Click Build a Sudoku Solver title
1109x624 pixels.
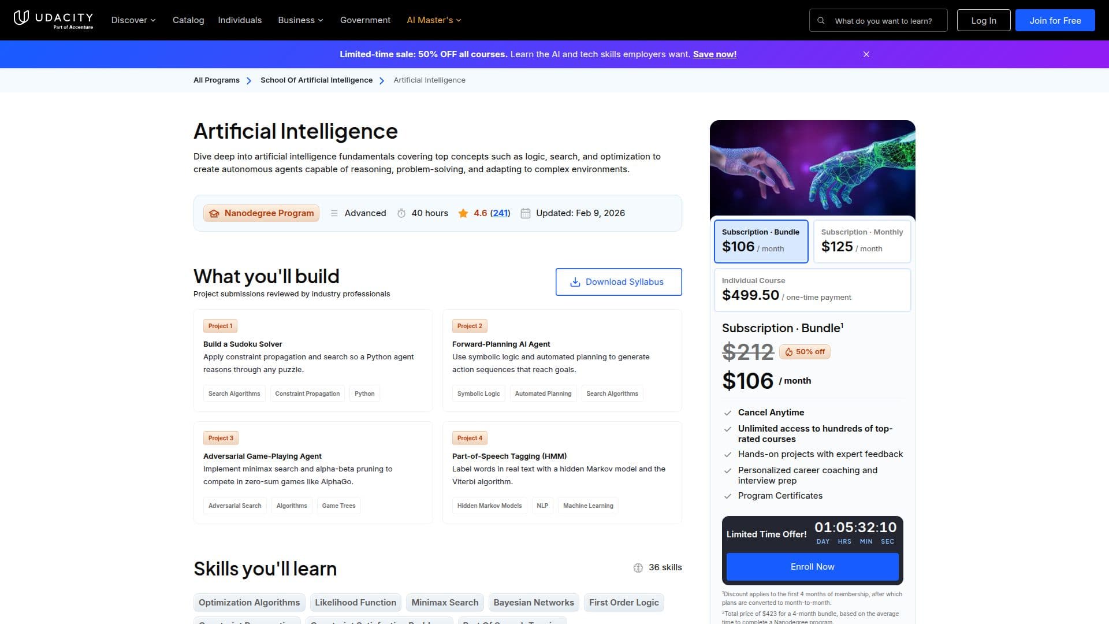tap(243, 344)
